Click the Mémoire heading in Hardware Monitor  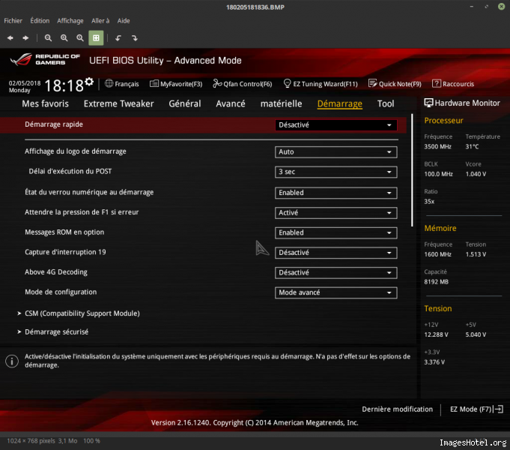coord(440,229)
